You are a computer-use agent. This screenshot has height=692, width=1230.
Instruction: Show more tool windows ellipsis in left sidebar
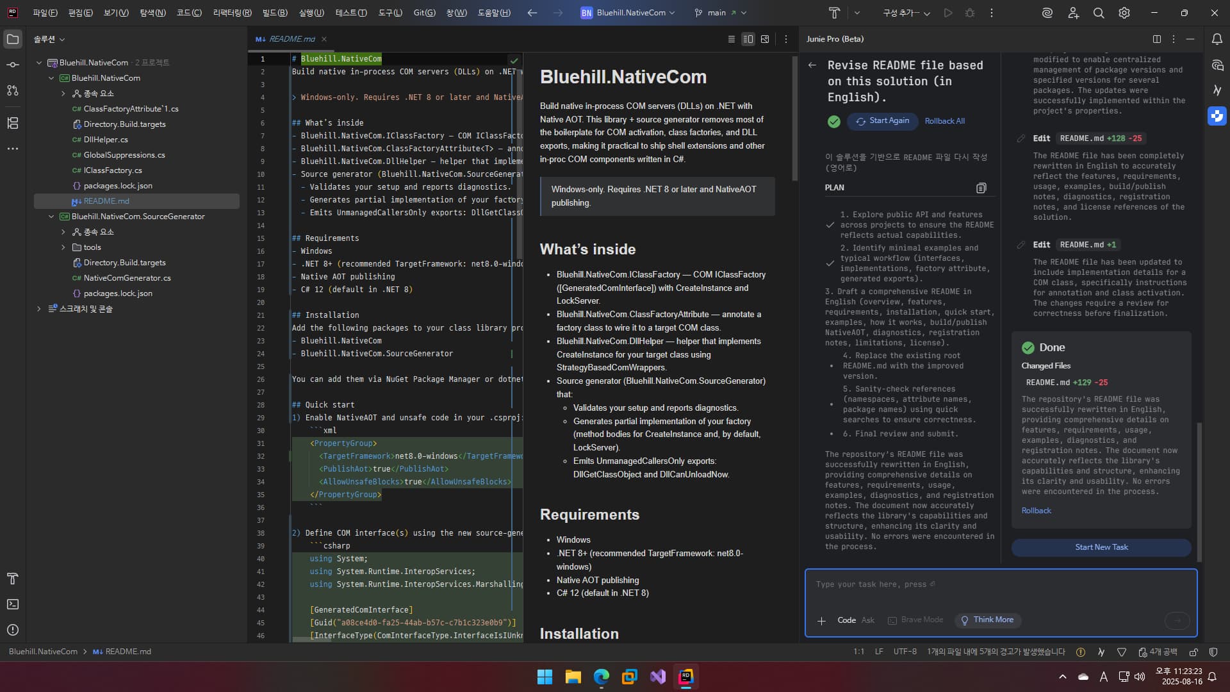point(13,149)
